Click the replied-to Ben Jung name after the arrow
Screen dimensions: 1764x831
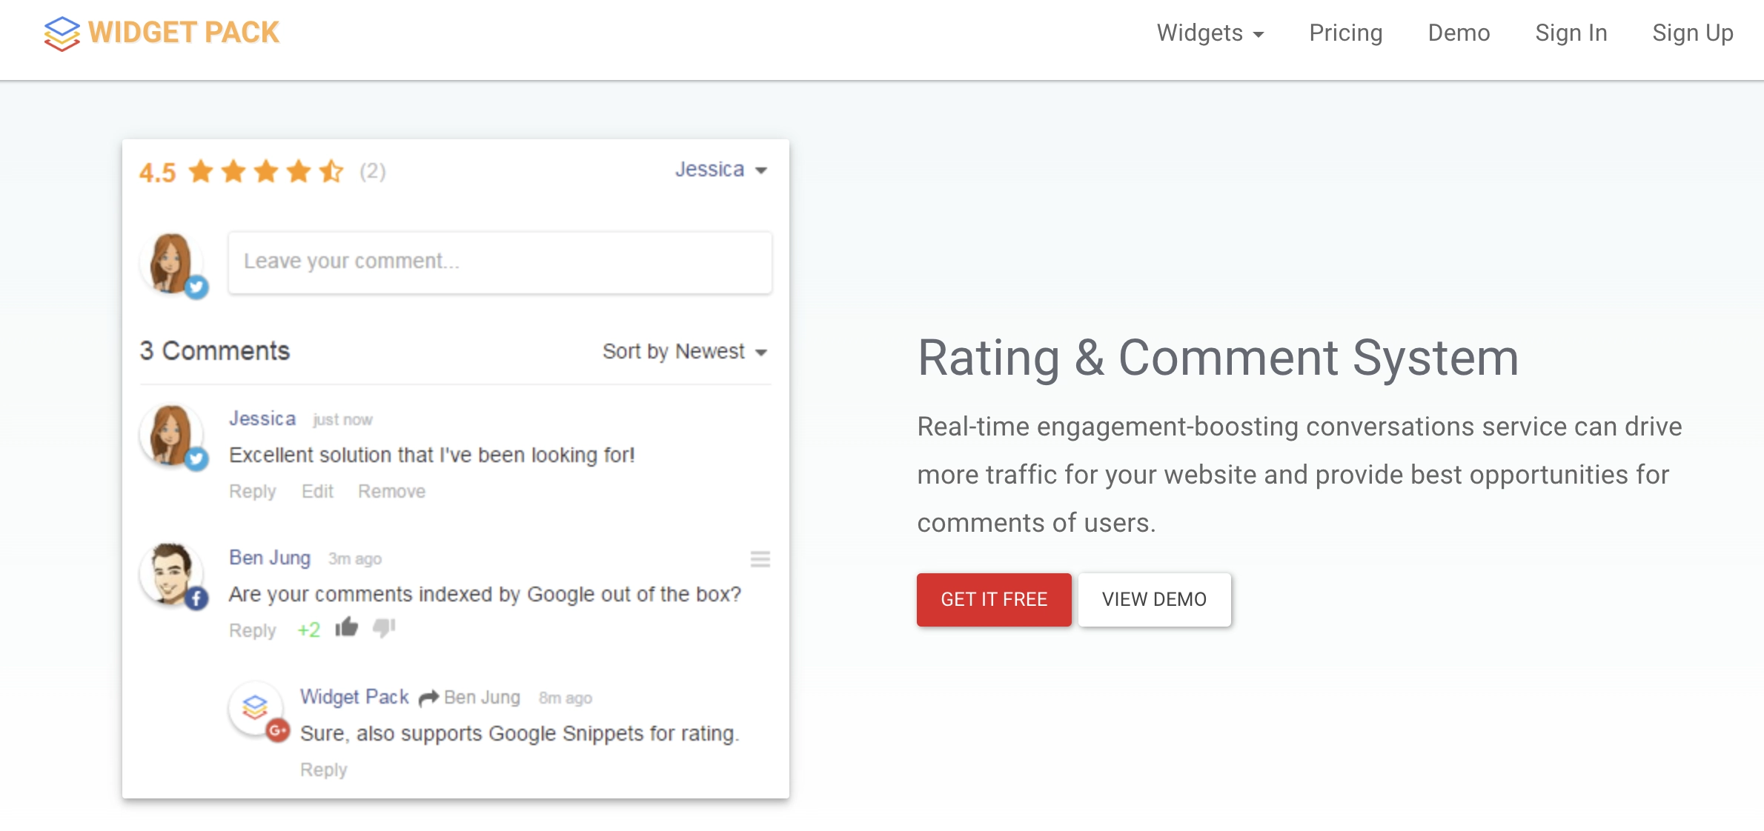click(x=482, y=698)
